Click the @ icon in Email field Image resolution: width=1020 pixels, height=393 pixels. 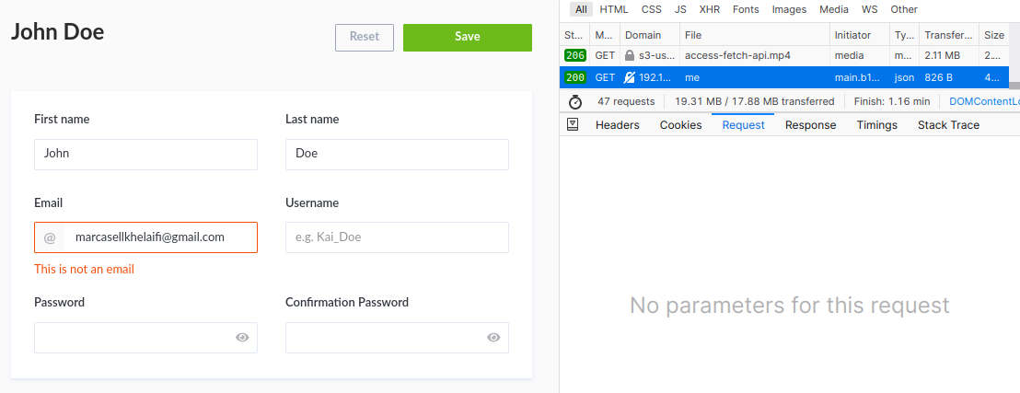(x=50, y=238)
